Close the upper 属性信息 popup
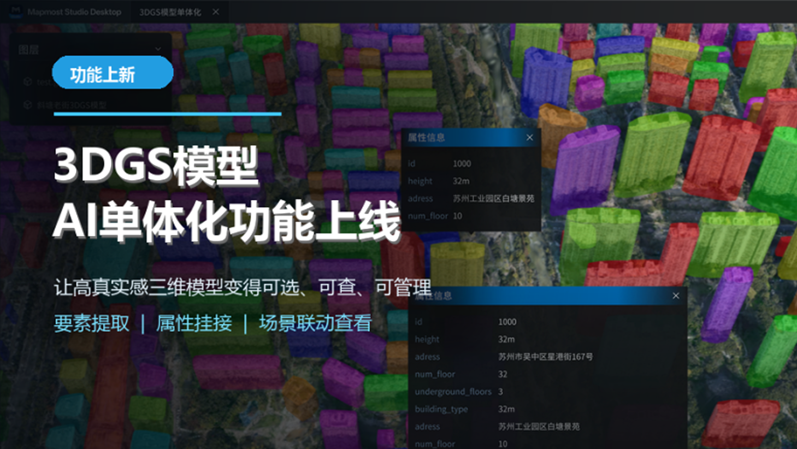 pyautogui.click(x=529, y=138)
